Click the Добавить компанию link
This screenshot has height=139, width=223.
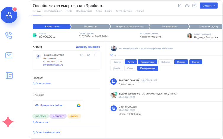click(x=88, y=47)
